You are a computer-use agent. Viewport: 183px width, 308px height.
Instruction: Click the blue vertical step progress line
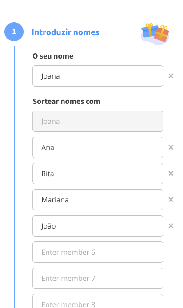coord(15,177)
